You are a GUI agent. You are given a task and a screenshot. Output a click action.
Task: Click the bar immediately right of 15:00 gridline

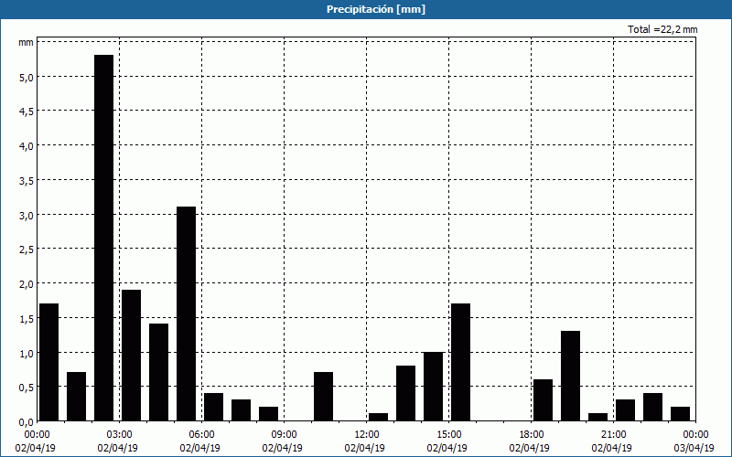[x=461, y=362]
